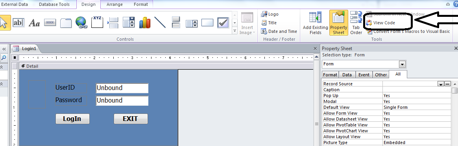The image size is (458, 146).
Task: Minimize the ribbon with the caret icon
Action: click(448, 4)
